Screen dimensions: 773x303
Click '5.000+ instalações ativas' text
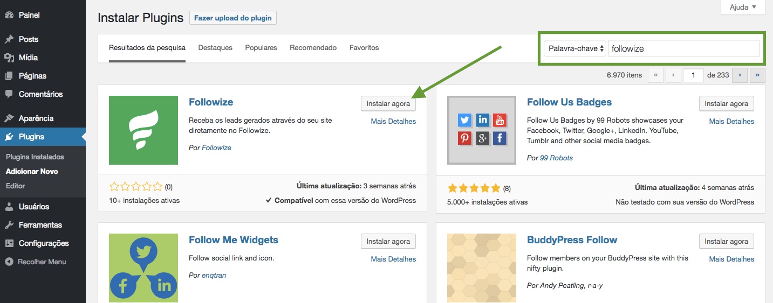coord(488,202)
